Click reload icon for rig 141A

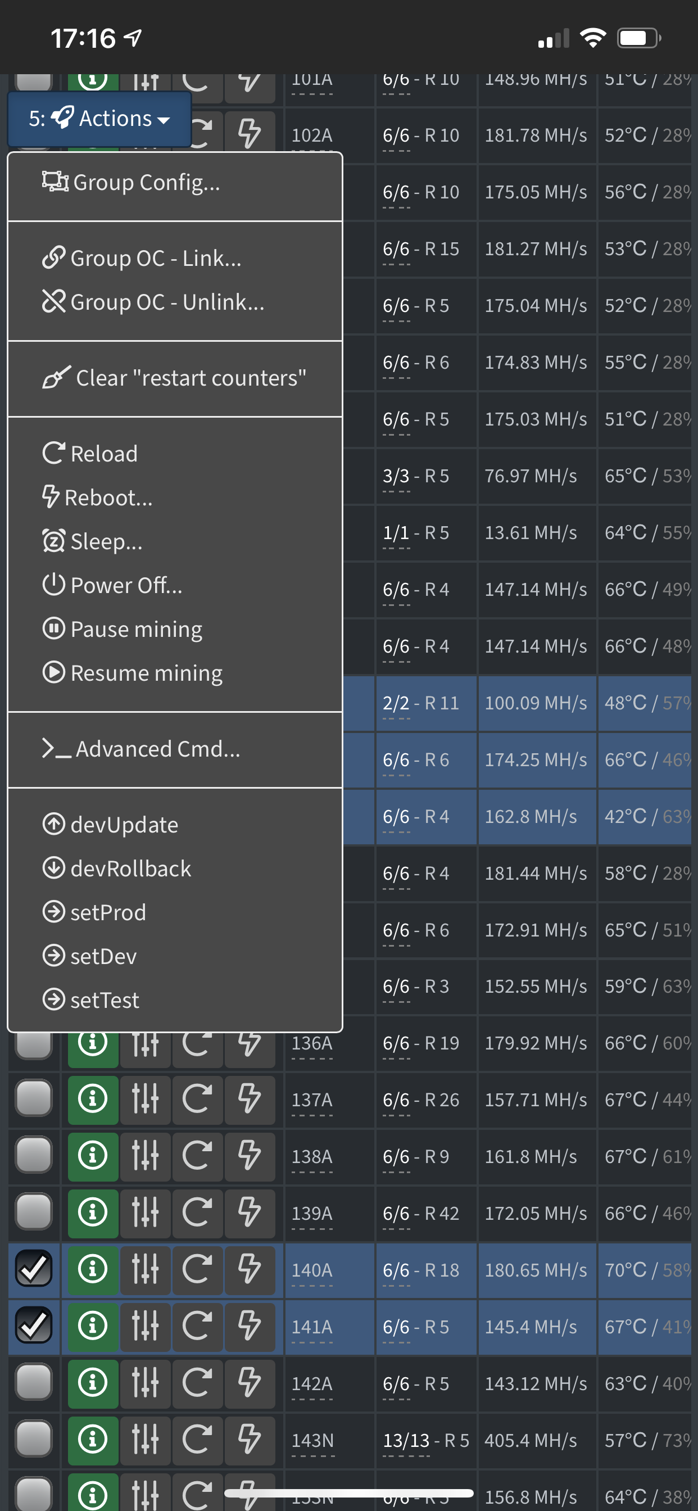click(197, 1326)
